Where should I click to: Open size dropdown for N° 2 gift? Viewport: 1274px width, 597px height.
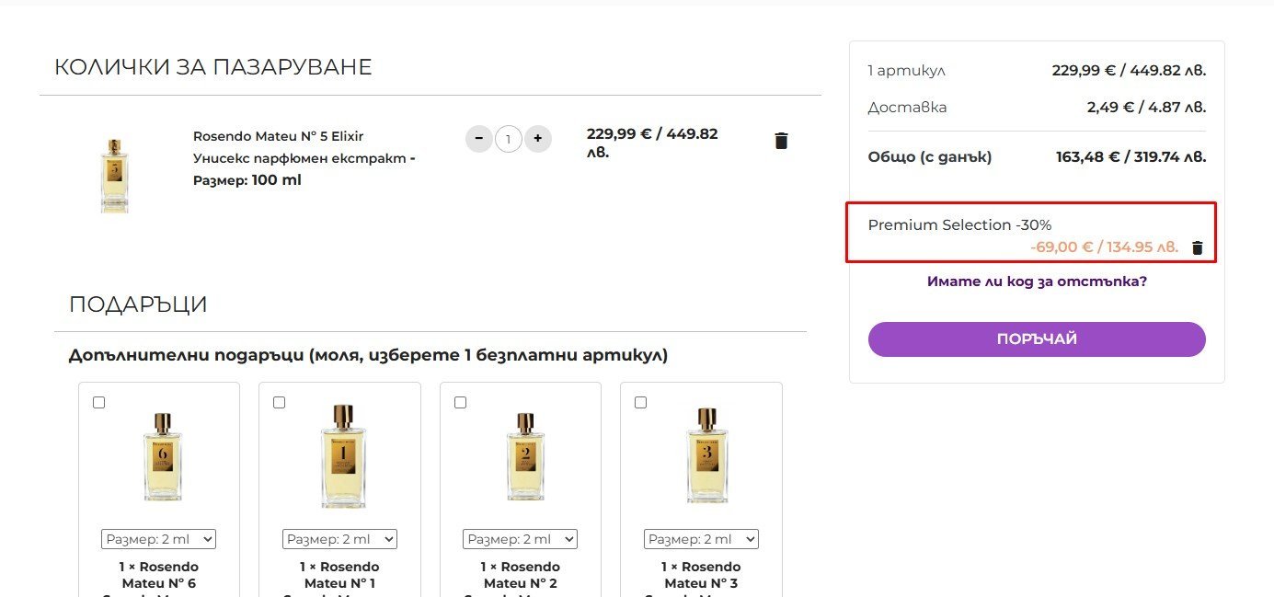point(520,539)
